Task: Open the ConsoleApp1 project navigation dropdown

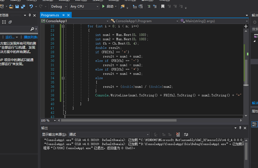Action: pyautogui.click(x=75, y=21)
